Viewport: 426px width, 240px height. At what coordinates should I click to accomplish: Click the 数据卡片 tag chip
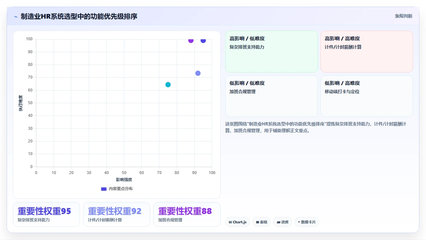coord(307,222)
